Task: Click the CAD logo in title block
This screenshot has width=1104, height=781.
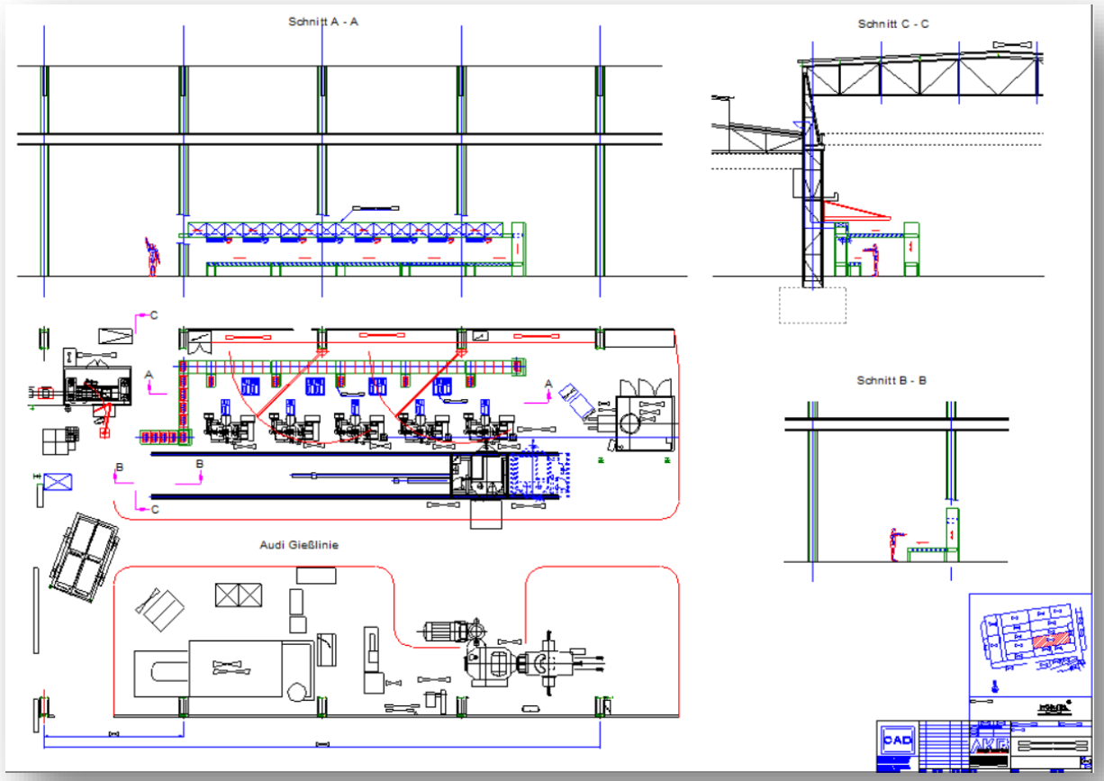Action: coord(898,740)
